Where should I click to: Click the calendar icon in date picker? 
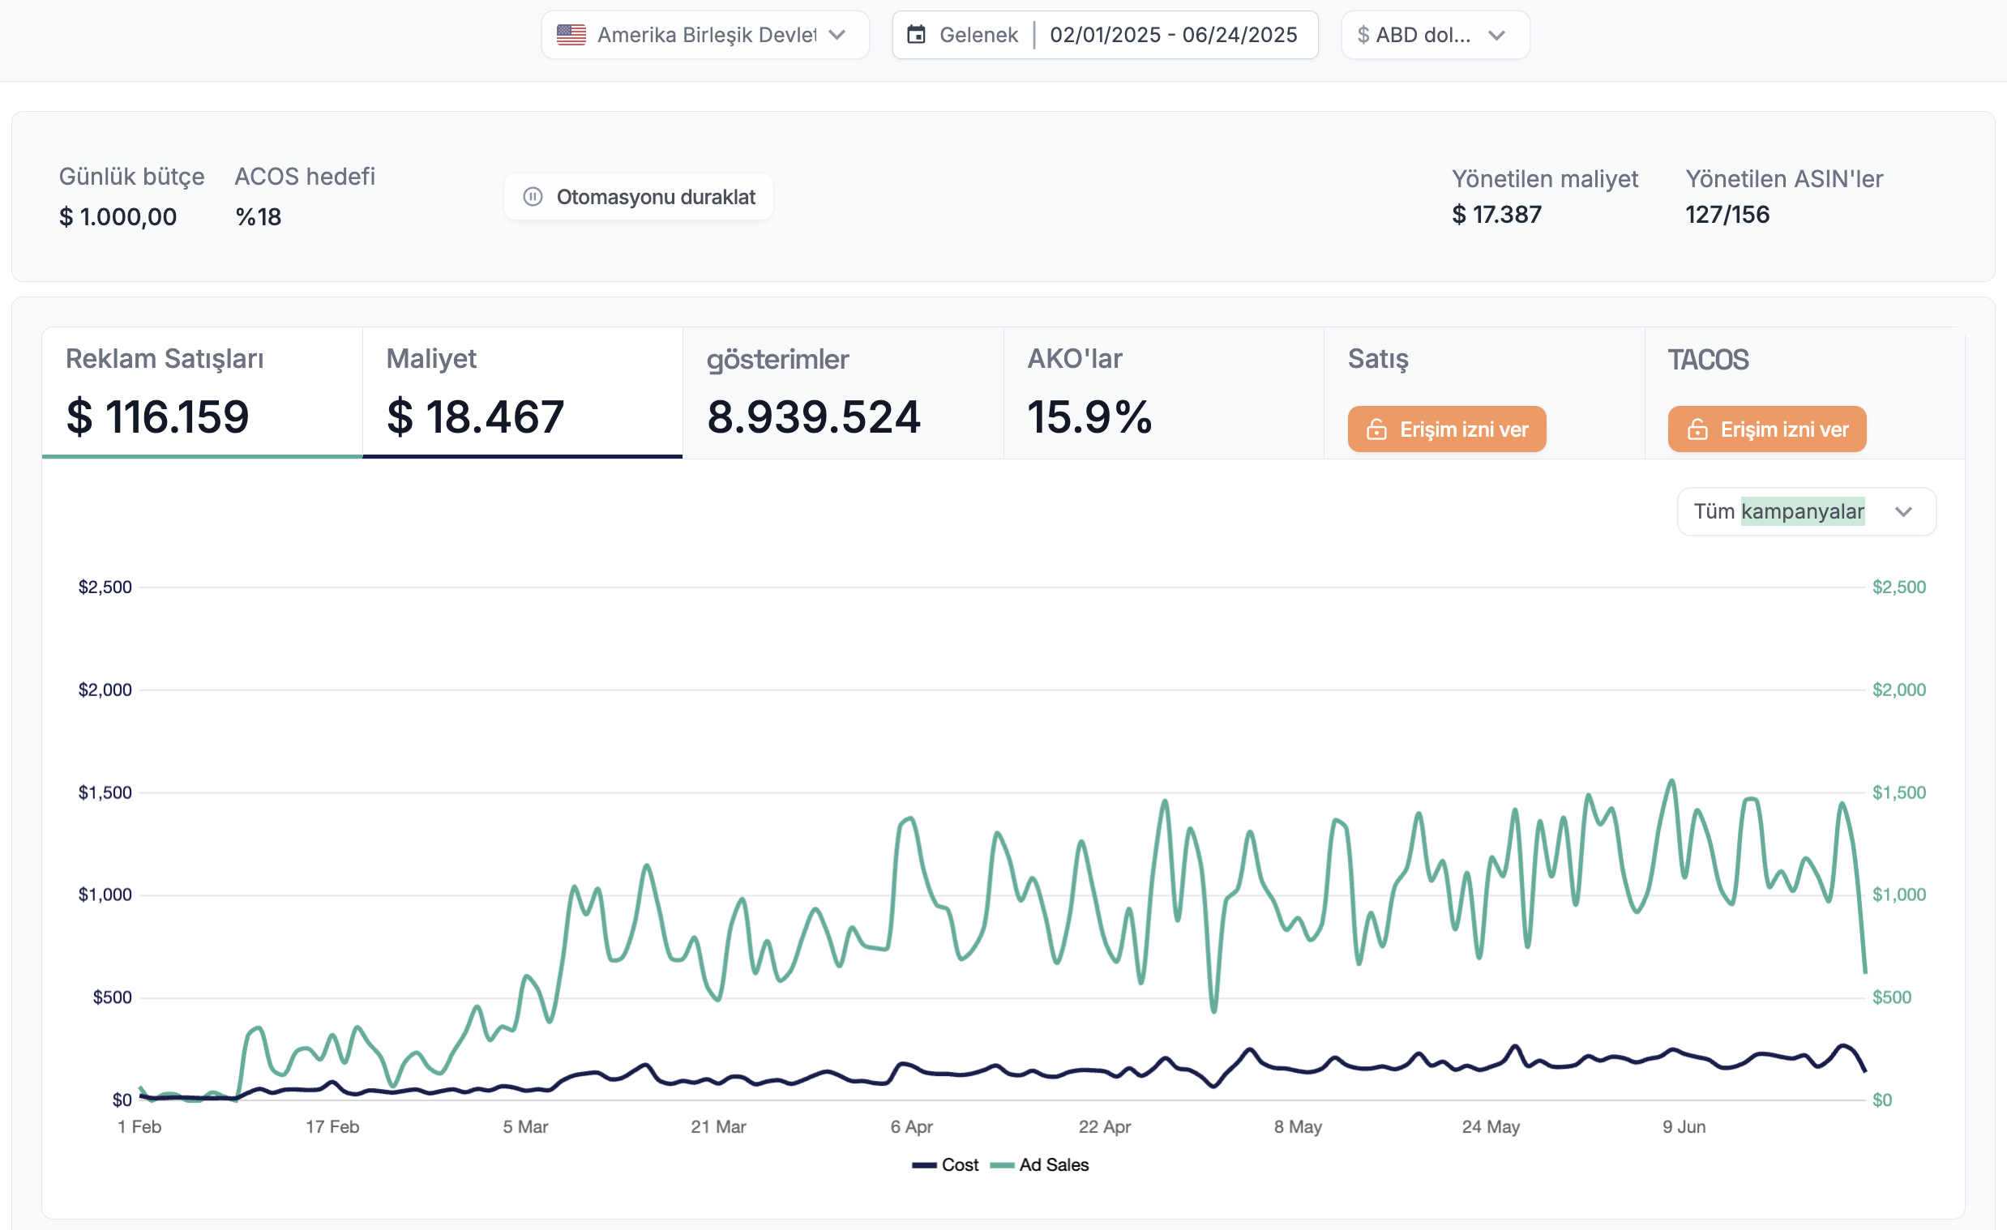[x=916, y=35]
